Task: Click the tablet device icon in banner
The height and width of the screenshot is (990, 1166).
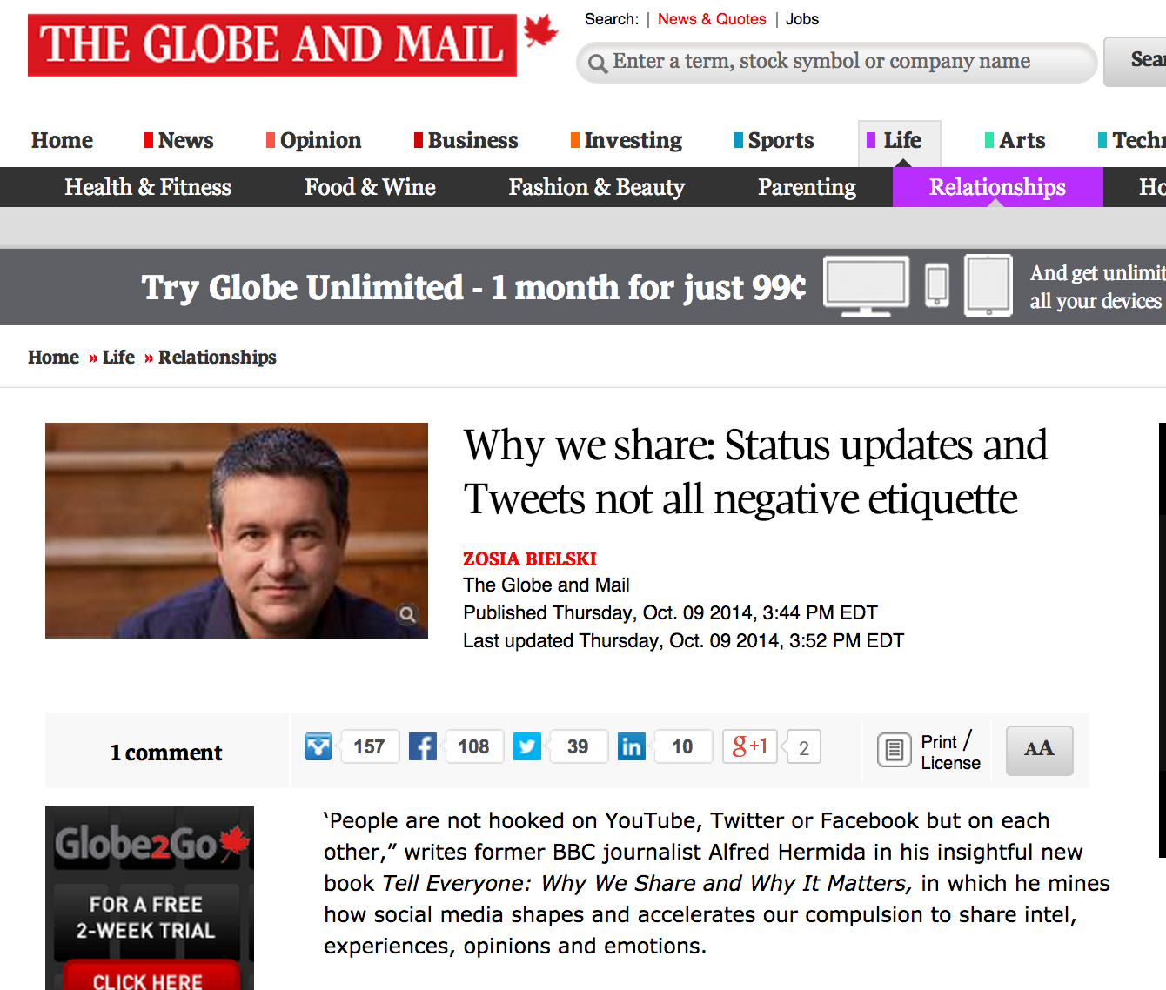Action: (x=988, y=285)
